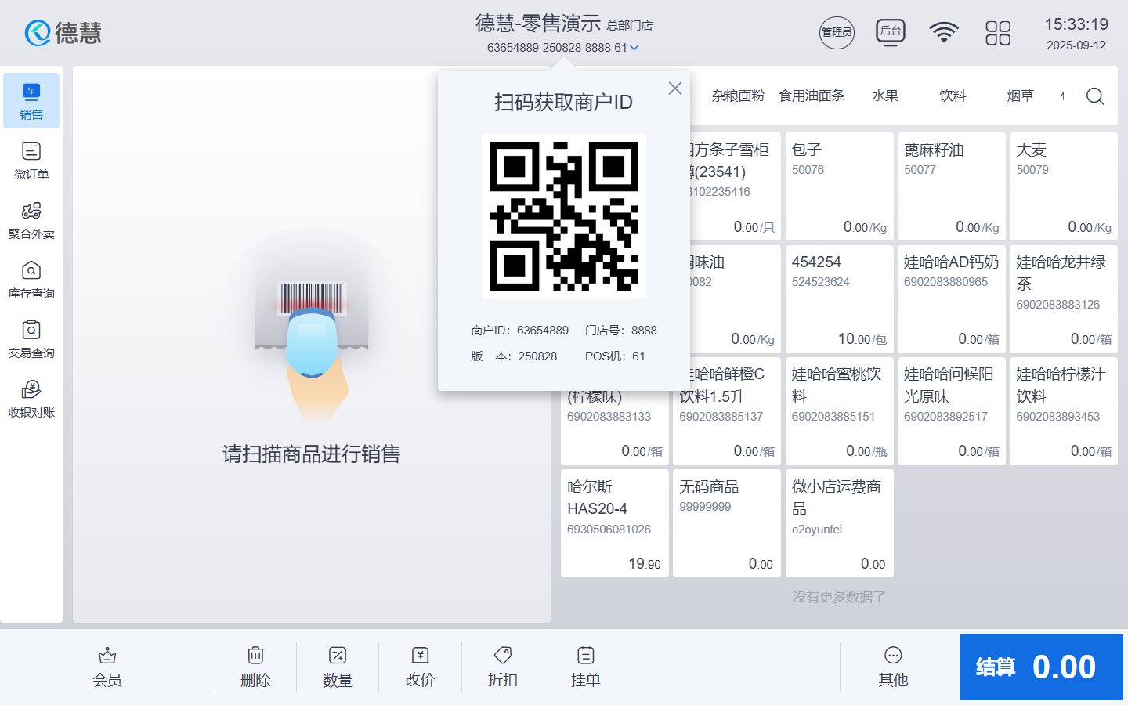Click the 15:33:19 clock display
The width and height of the screenshot is (1128, 705).
(1076, 24)
